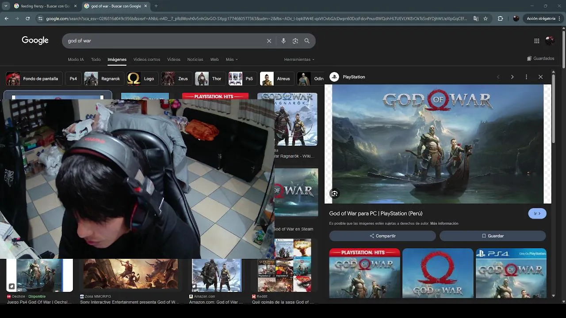Search inside the image with the Lens icon

[x=334, y=193]
